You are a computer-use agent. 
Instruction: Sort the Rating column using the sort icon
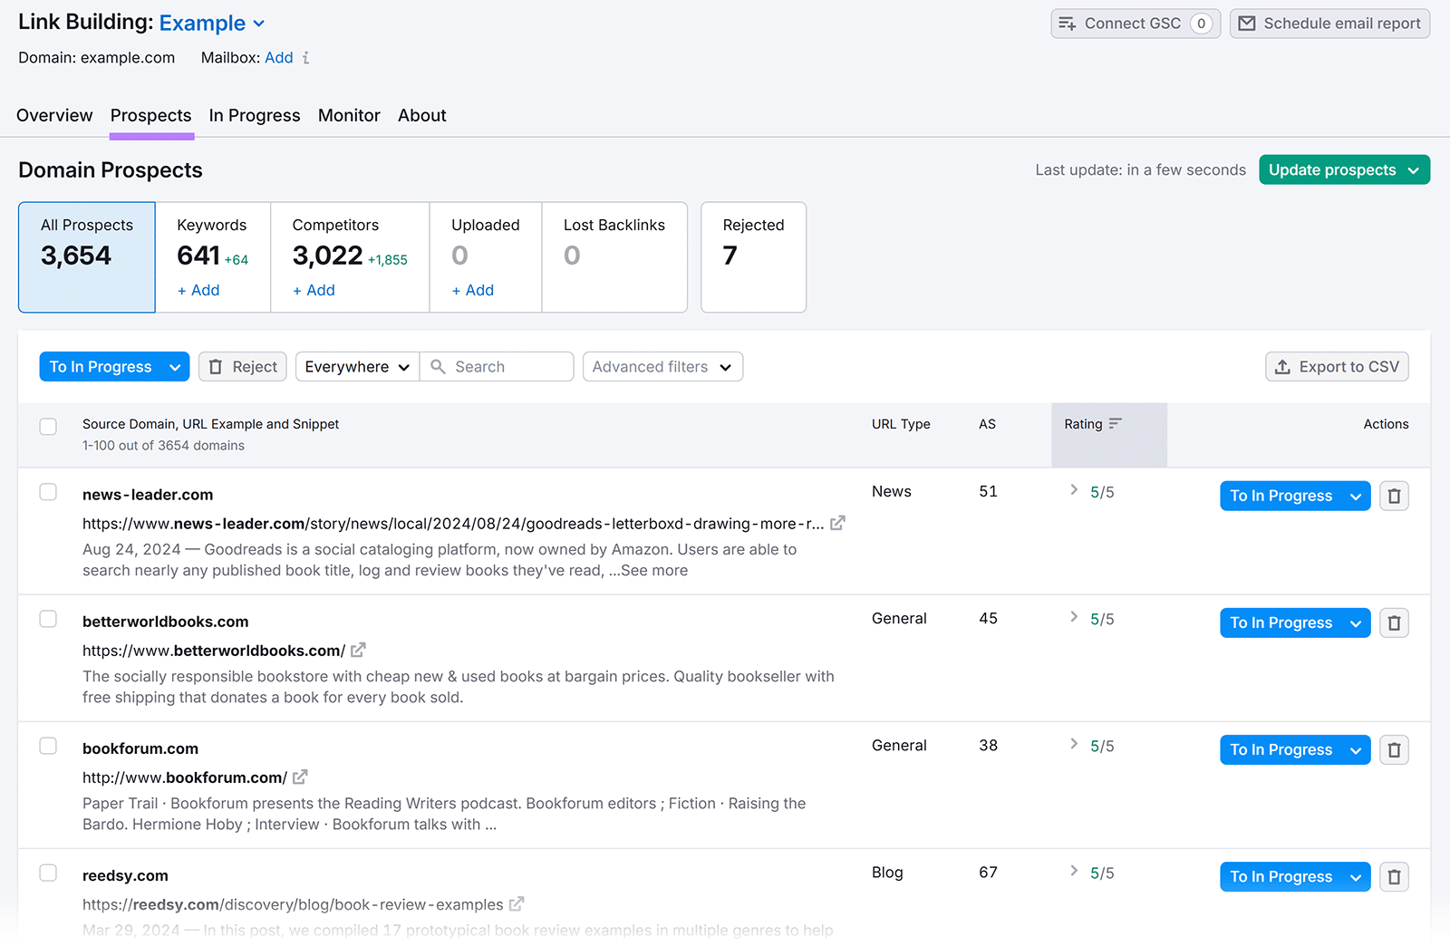(1114, 423)
